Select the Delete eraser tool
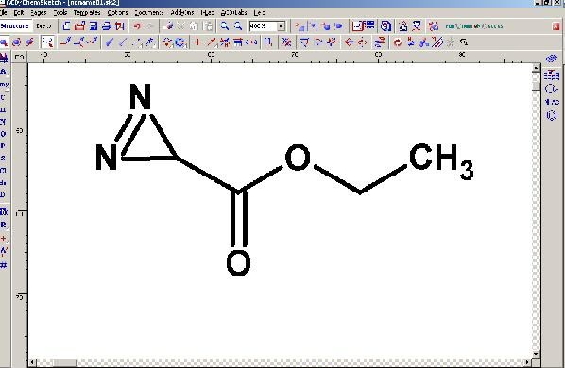Screen dimensions: 565x368 pos(167,25)
